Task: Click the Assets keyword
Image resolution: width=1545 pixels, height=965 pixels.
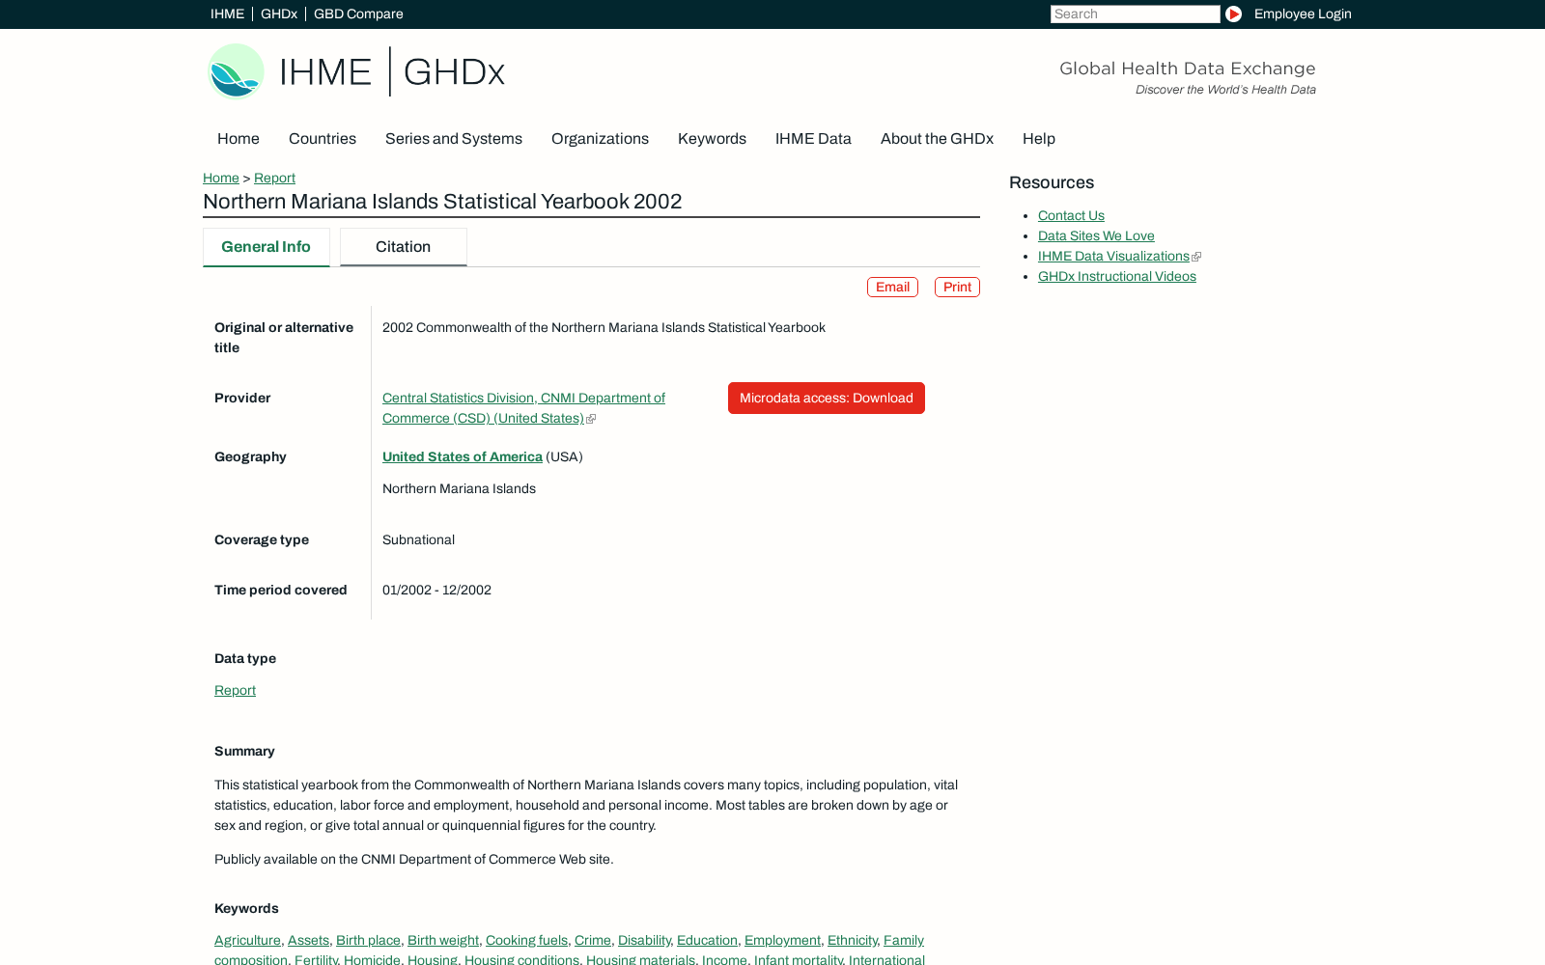Action: coord(308,940)
